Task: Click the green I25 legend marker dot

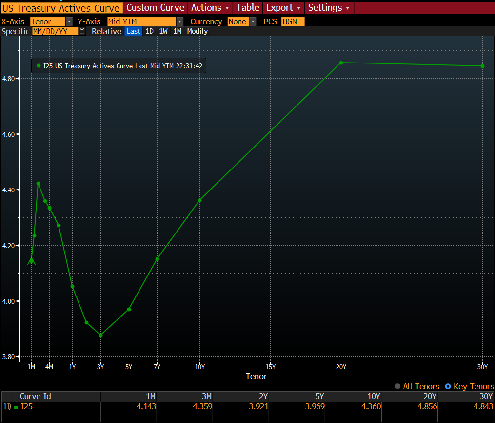Action: pos(39,65)
